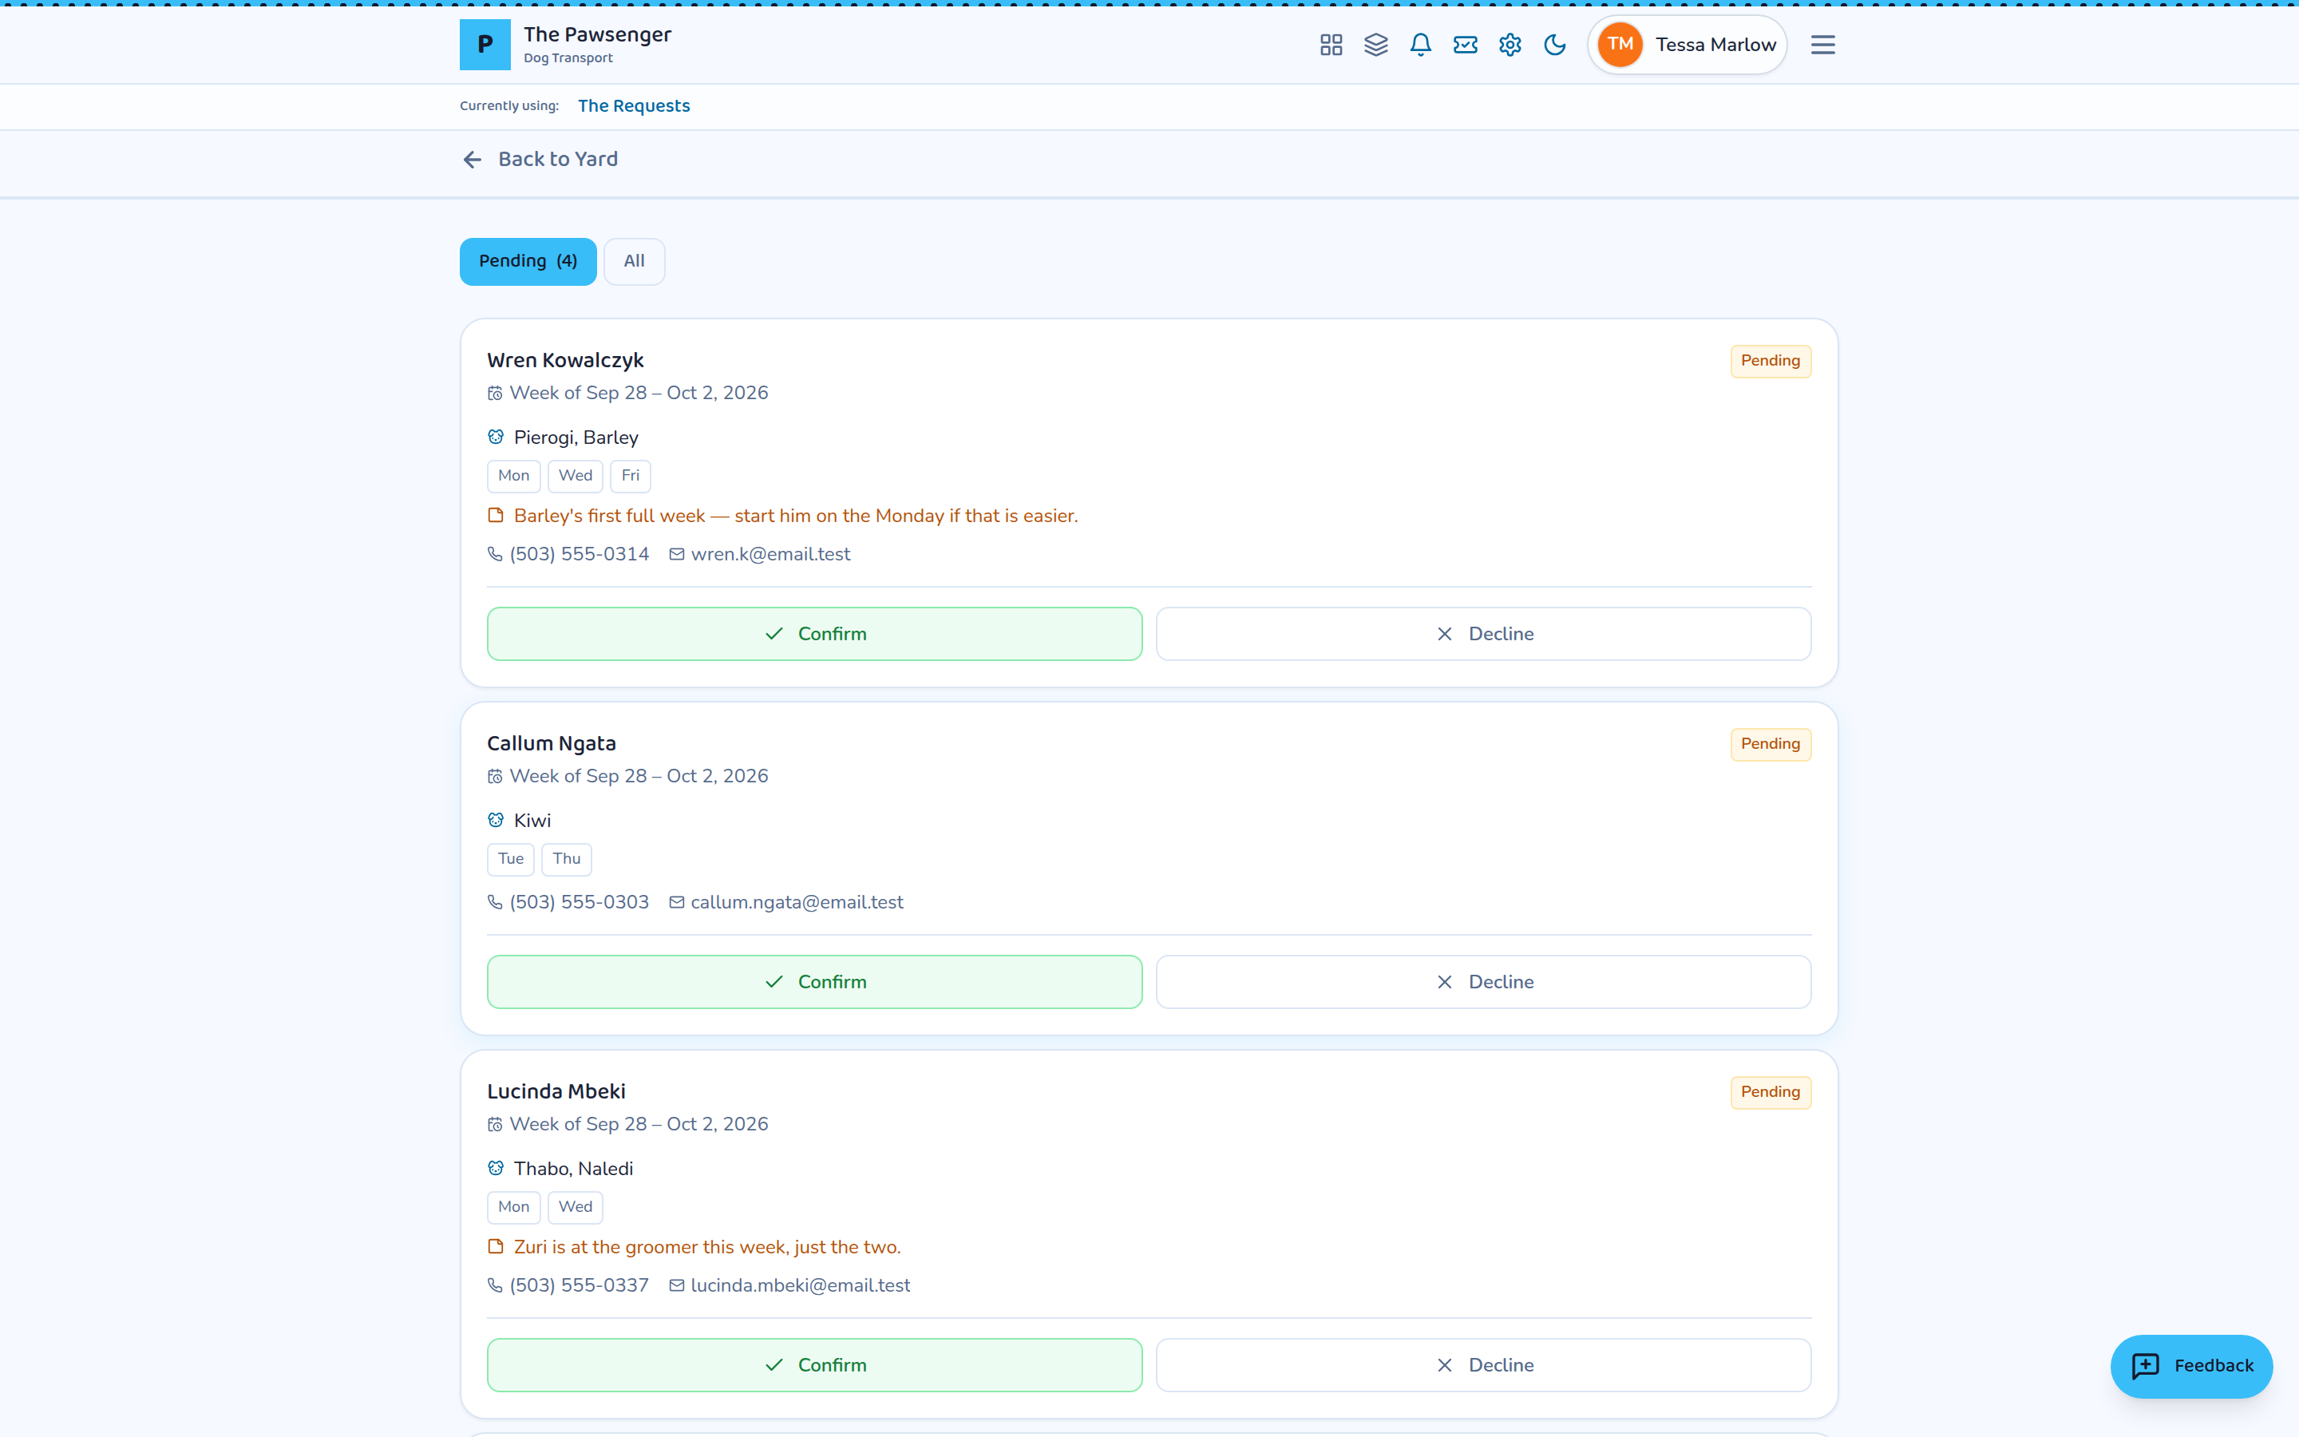This screenshot has height=1437, width=2299.
Task: Decline Wren Kowalczyk's request
Action: coord(1483,634)
